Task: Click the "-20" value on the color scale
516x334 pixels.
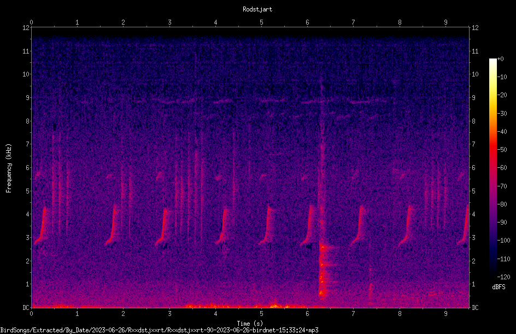Action: coord(502,95)
